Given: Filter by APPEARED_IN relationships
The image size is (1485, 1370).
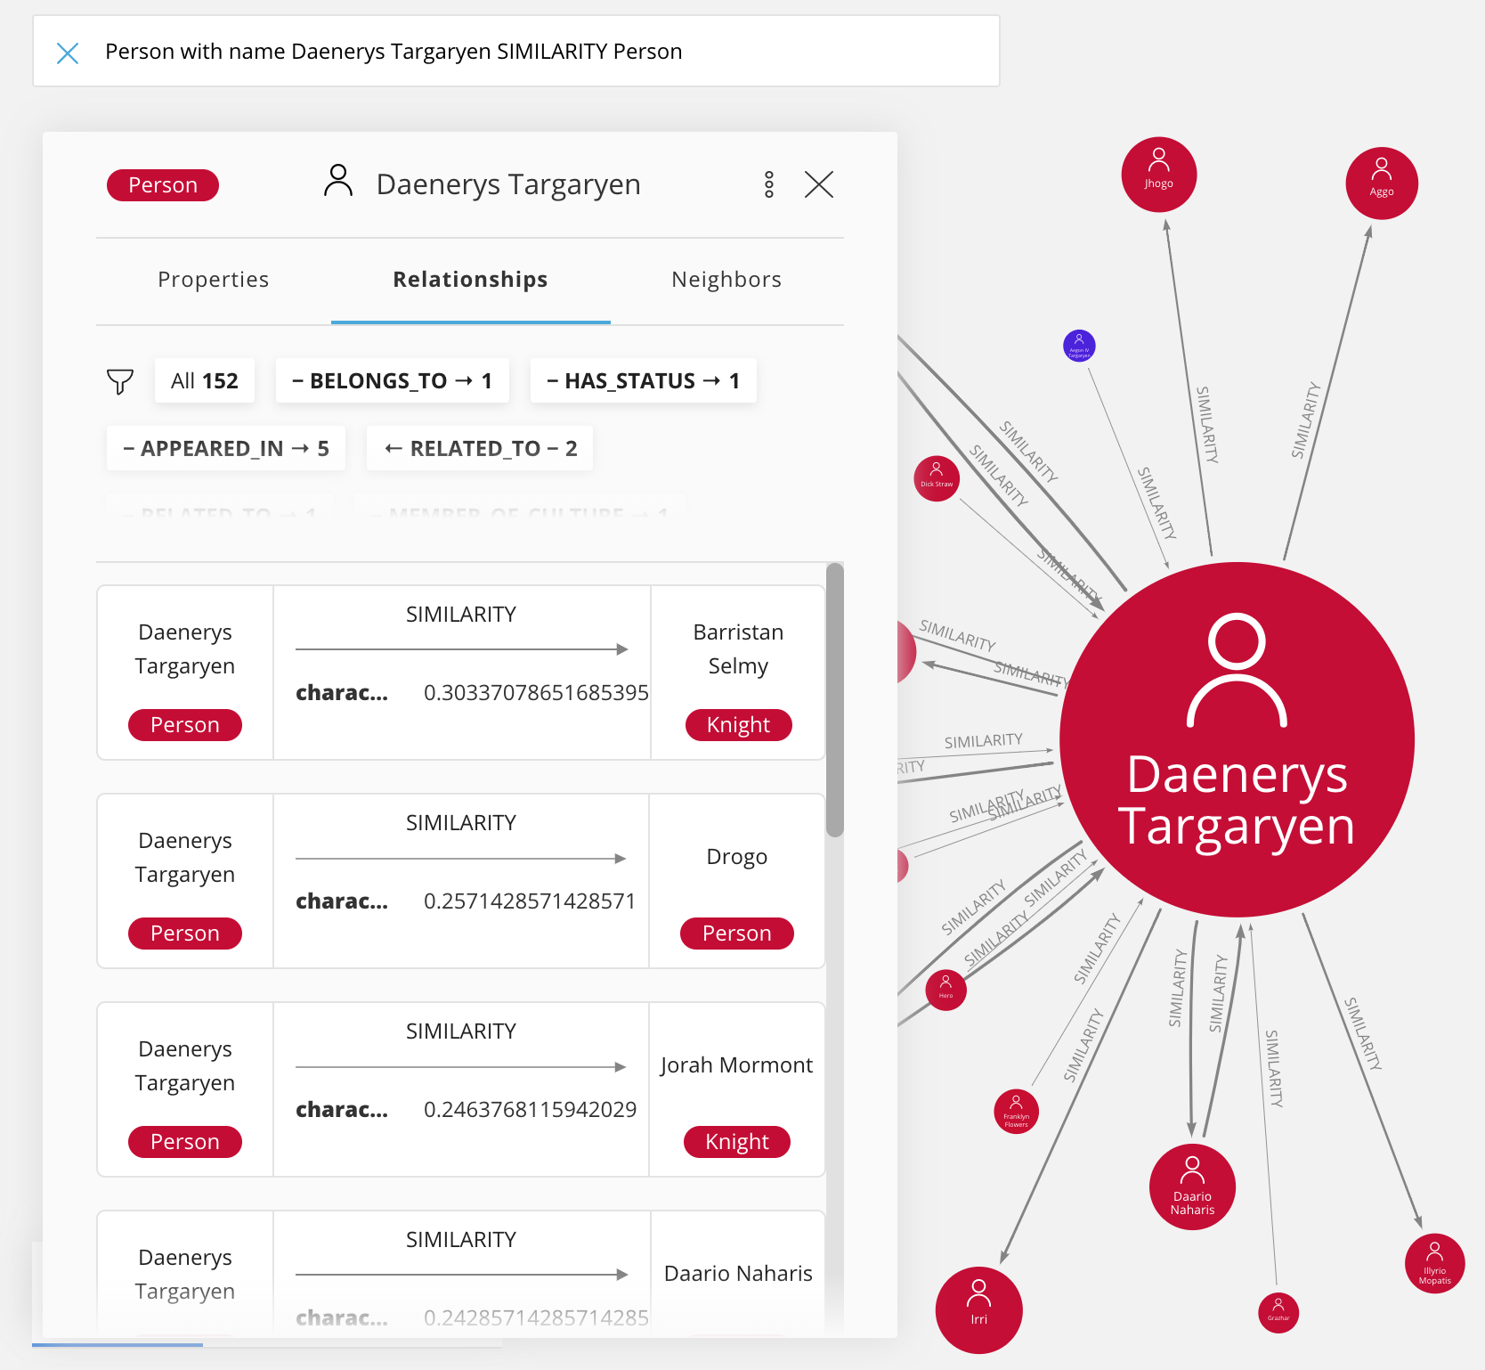Looking at the screenshot, I should 226,448.
